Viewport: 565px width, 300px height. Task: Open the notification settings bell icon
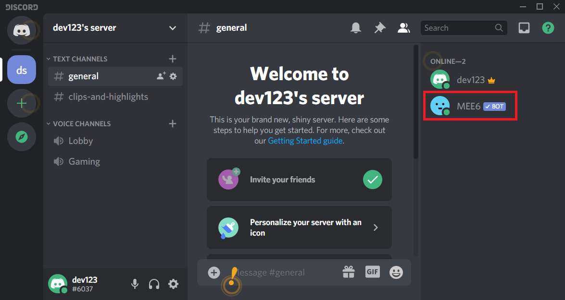click(356, 27)
